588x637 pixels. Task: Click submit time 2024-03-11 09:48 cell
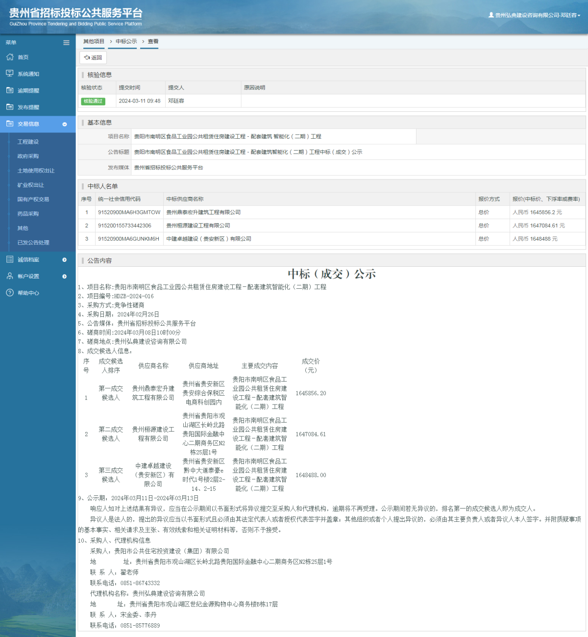coord(140,101)
